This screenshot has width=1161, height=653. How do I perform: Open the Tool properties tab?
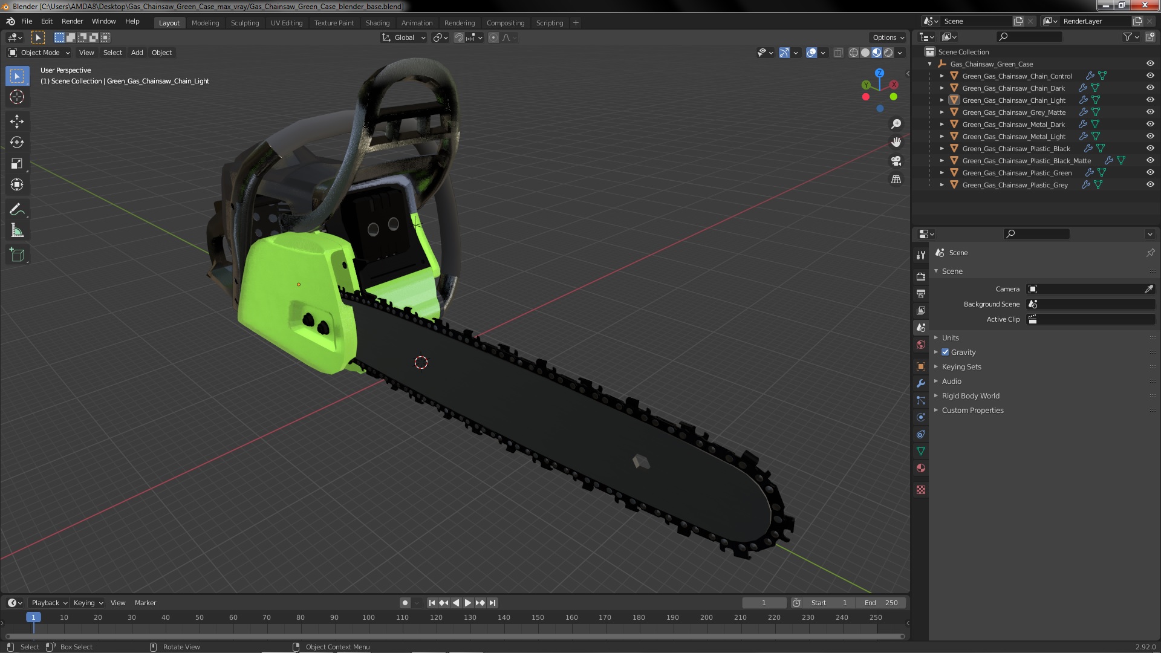coord(921,255)
